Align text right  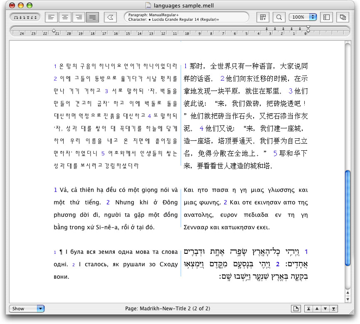point(78,17)
